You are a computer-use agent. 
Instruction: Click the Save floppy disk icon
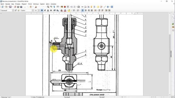point(10,7)
